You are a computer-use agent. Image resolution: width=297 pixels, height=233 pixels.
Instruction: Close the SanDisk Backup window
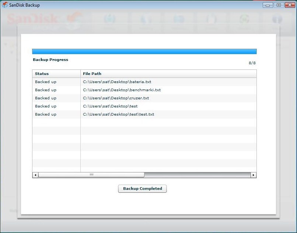pyautogui.click(x=290, y=5)
